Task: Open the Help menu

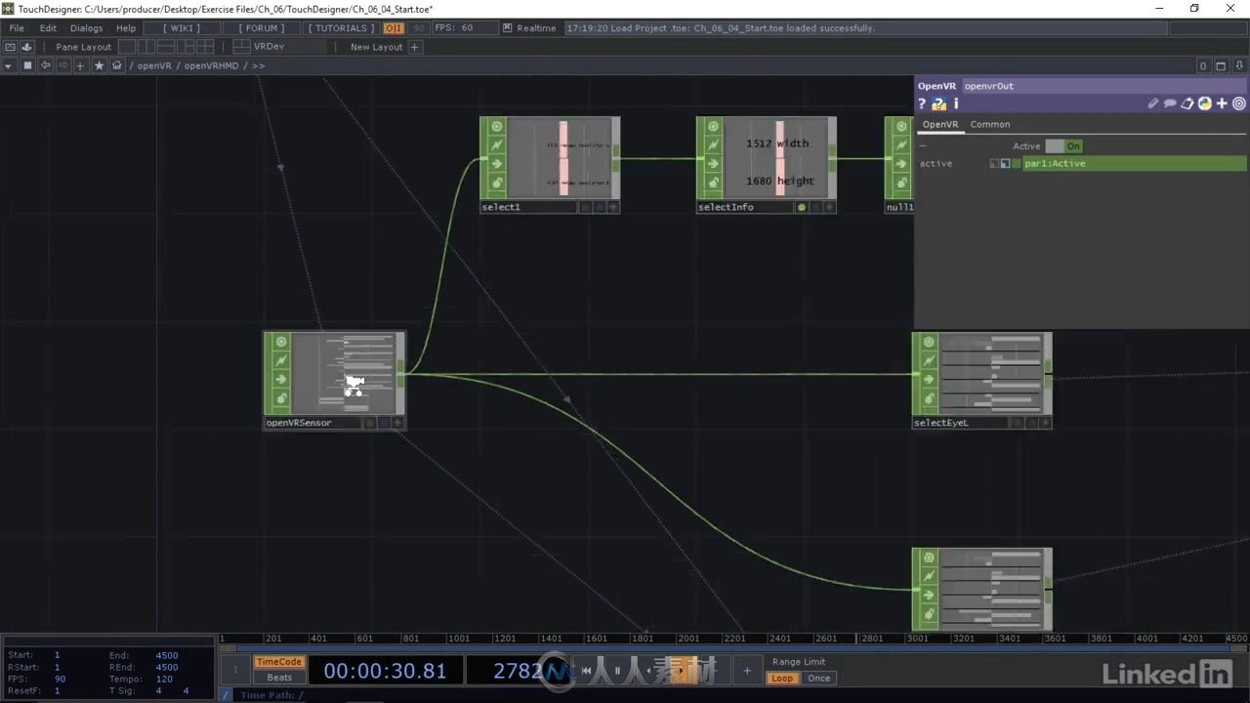Action: tap(126, 28)
